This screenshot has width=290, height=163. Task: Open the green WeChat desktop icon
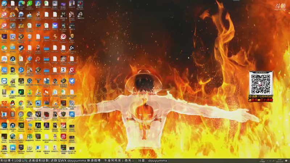[x=4, y=48]
